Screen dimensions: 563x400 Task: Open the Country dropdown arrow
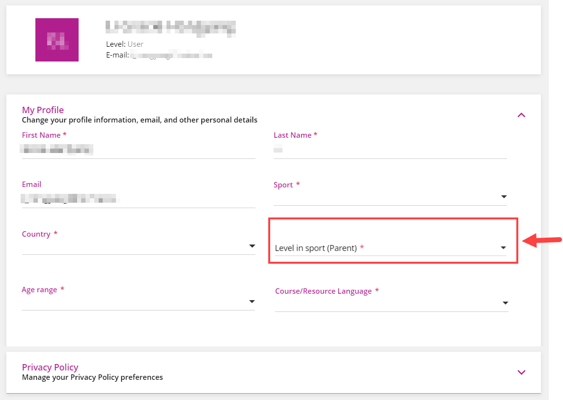[252, 246]
